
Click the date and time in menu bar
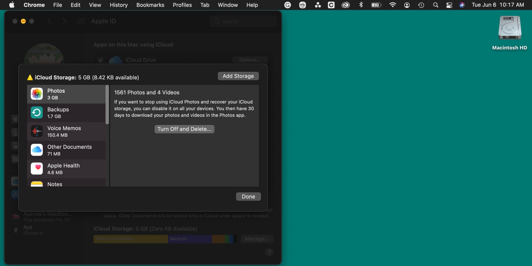coord(498,5)
